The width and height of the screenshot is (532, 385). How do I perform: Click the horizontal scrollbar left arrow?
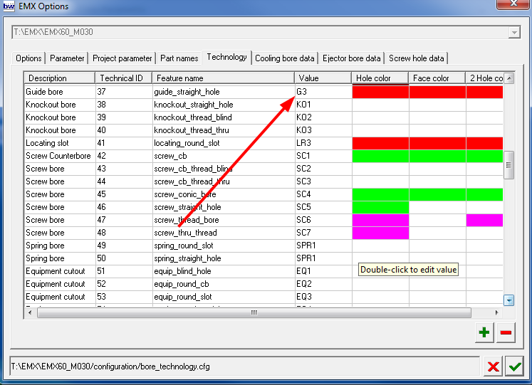click(x=30, y=312)
